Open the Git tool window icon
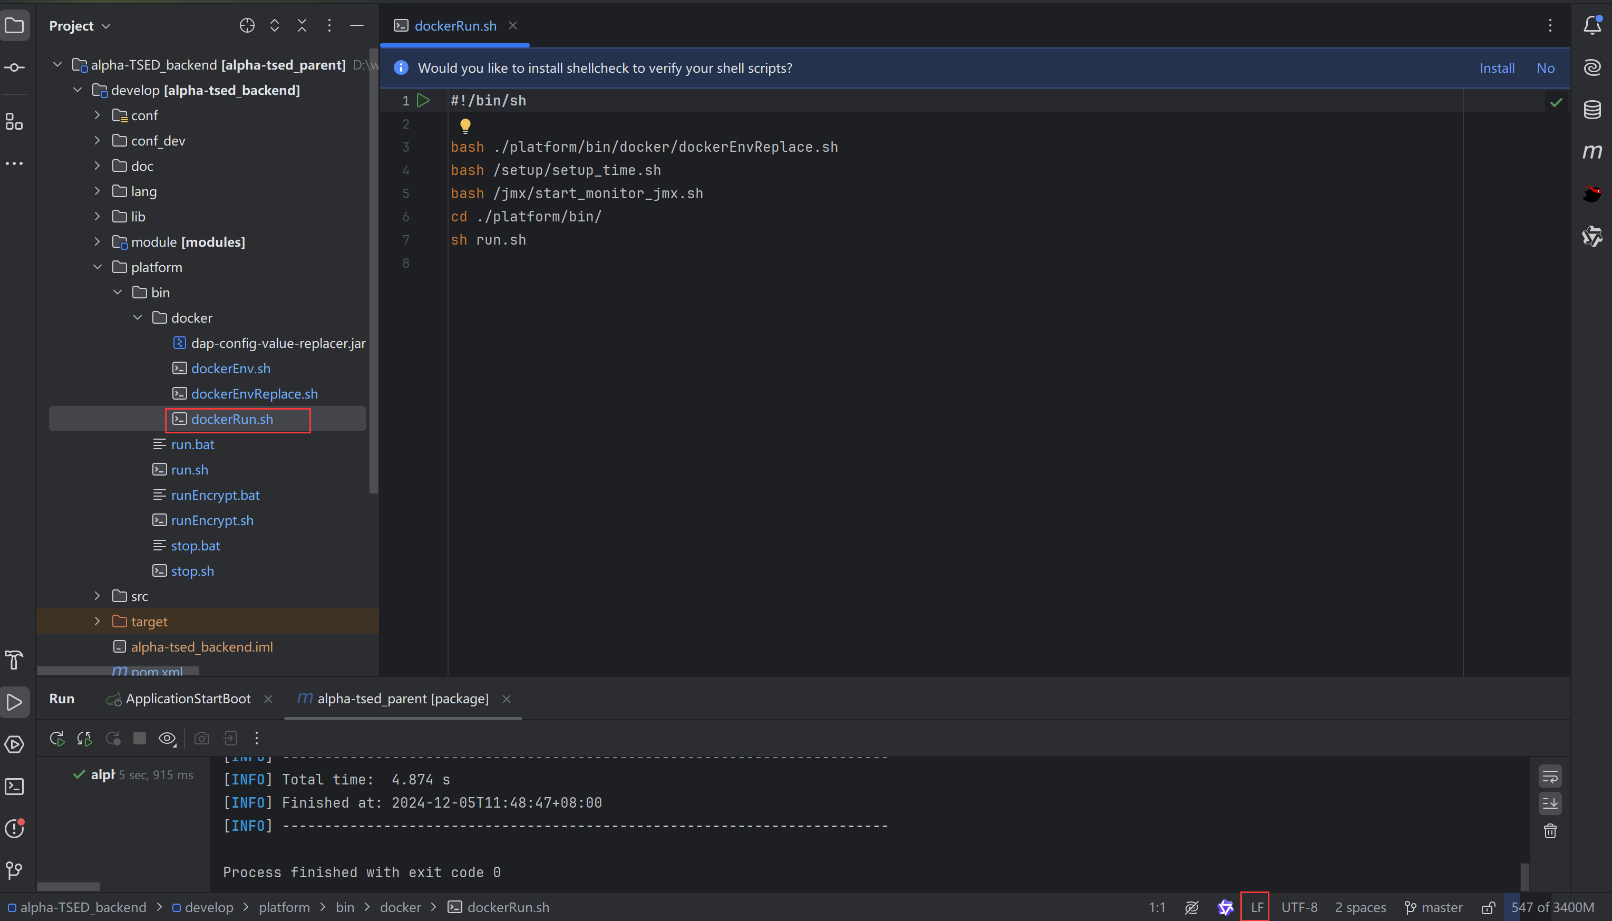This screenshot has height=921, width=1612. click(x=15, y=870)
